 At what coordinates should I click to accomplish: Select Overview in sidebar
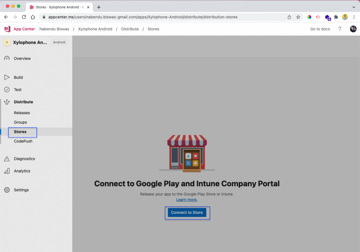point(22,59)
